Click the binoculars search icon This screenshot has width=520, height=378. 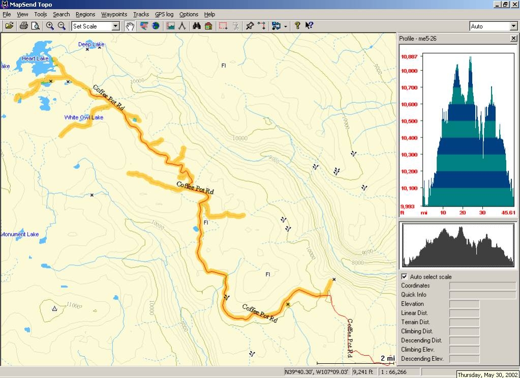[197, 26]
